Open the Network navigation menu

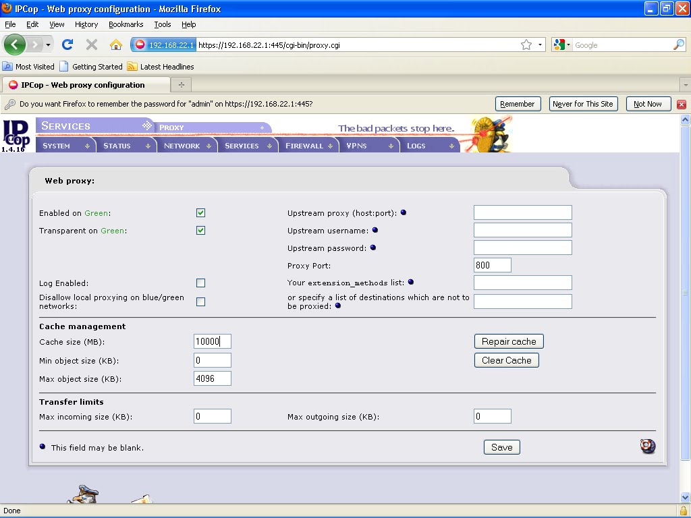pyautogui.click(x=188, y=146)
